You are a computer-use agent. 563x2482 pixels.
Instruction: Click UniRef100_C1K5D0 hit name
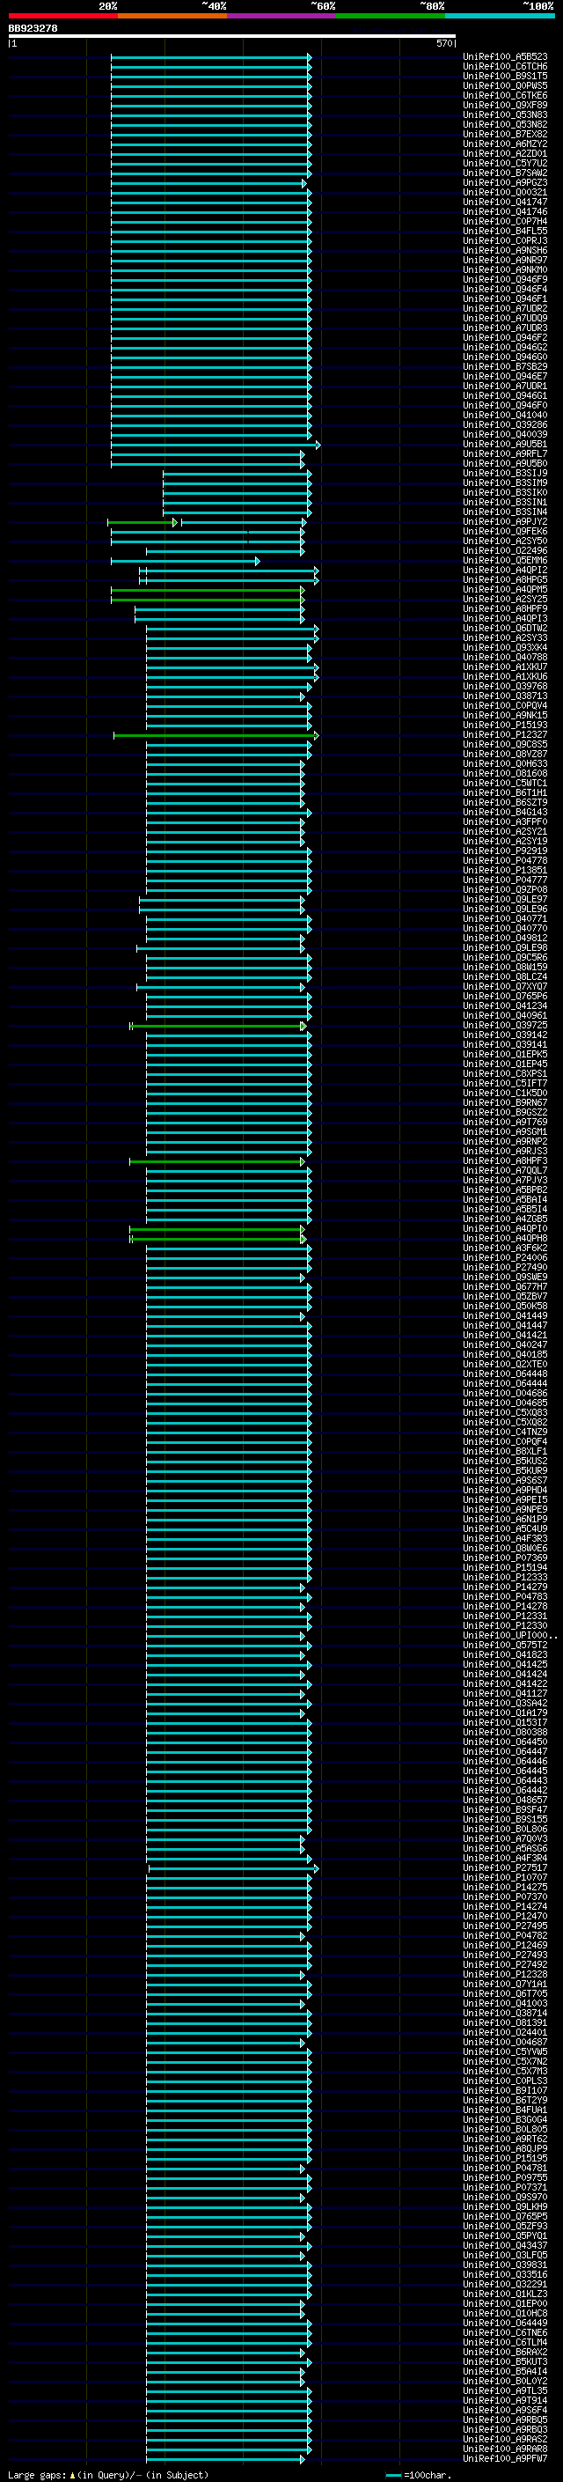[x=505, y=1094]
